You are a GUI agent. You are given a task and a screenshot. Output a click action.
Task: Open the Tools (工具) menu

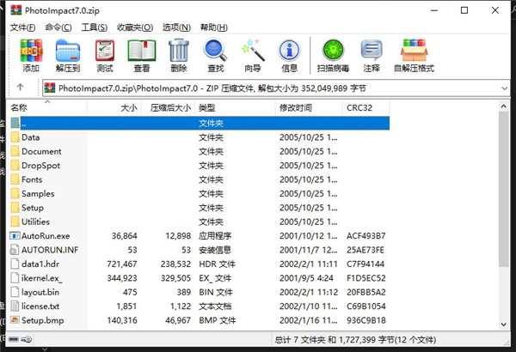[x=95, y=27]
